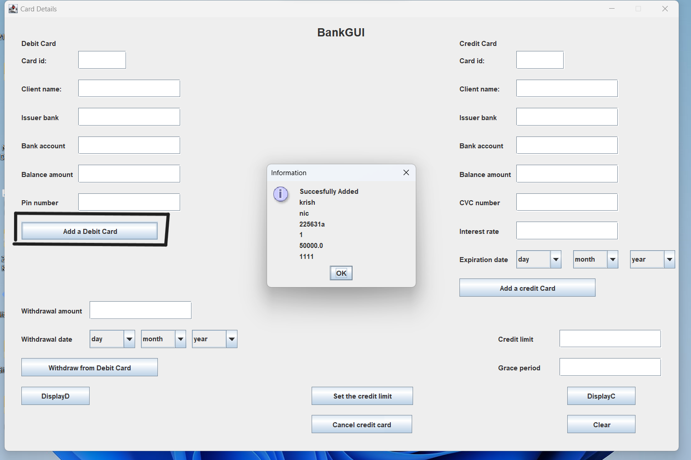Click Withdraw from Debit Card button
This screenshot has width=691, height=460.
(90, 368)
